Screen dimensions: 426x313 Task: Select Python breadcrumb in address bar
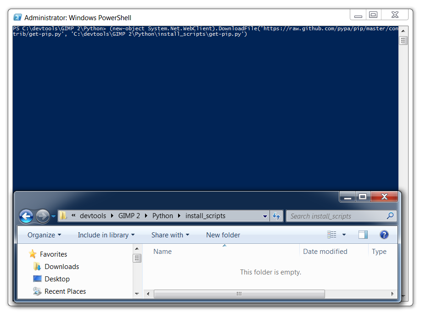163,216
